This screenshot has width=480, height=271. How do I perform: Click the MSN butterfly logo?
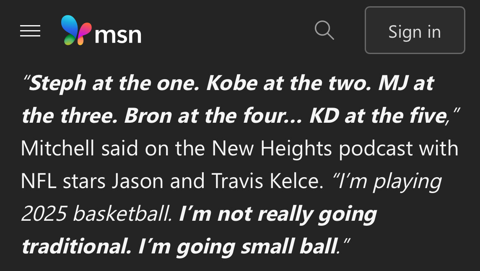point(76,31)
